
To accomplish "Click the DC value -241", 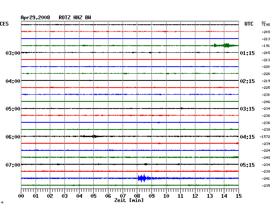I will (x=266, y=179).
